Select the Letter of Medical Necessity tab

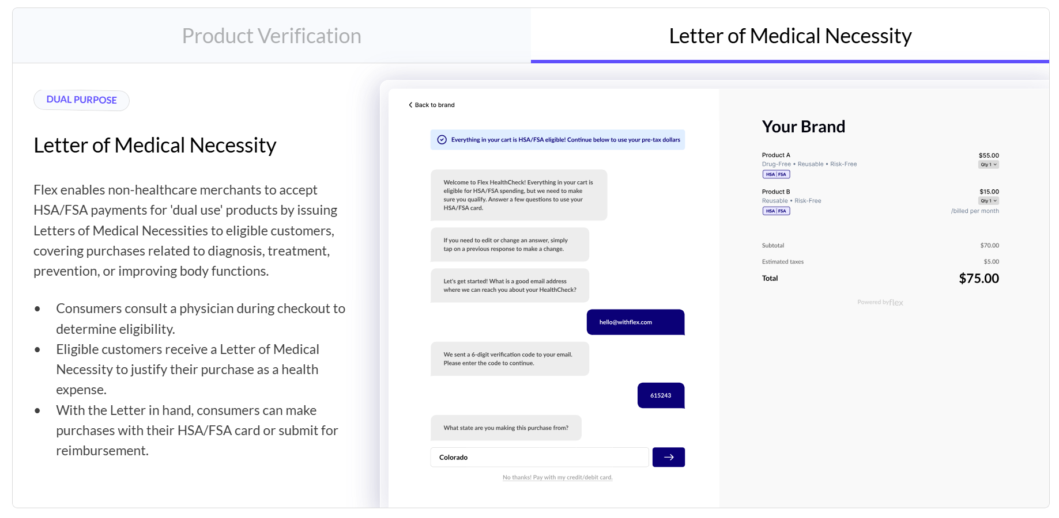[x=790, y=36]
